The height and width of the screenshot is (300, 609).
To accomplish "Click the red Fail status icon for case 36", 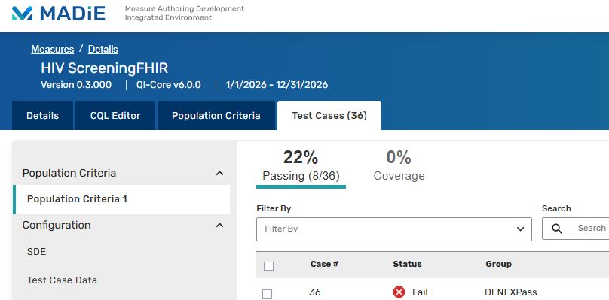I will 399,292.
